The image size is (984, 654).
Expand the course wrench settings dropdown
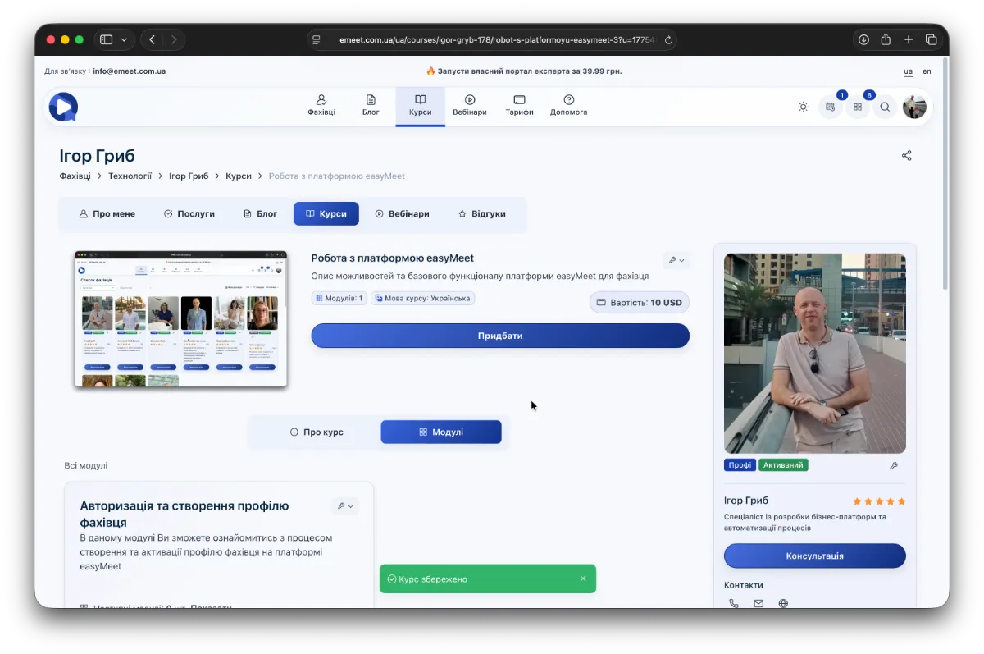point(676,260)
